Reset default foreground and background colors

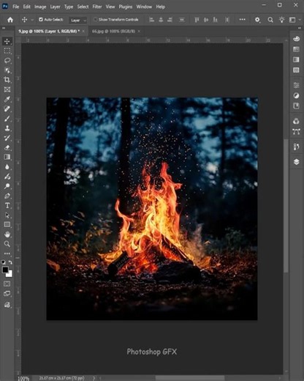pos(4,262)
